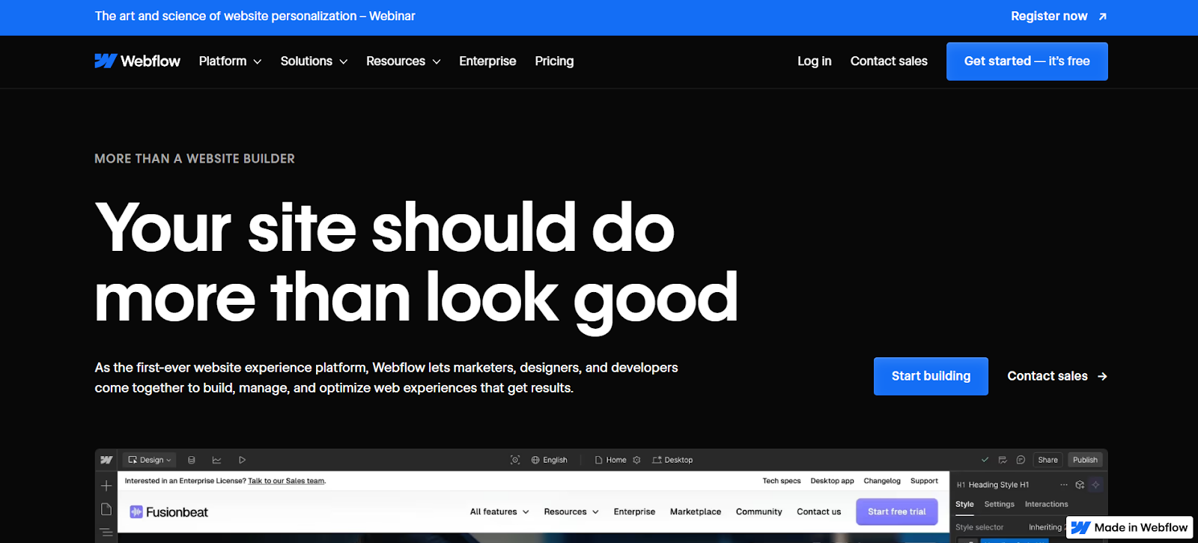This screenshot has height=543, width=1198.
Task: Click the Talk to our Sales team link
Action: [286, 481]
